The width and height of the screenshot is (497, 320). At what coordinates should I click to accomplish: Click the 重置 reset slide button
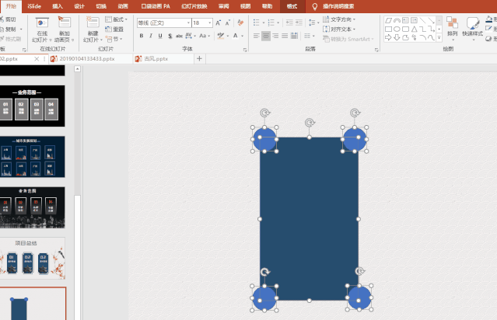coord(114,29)
